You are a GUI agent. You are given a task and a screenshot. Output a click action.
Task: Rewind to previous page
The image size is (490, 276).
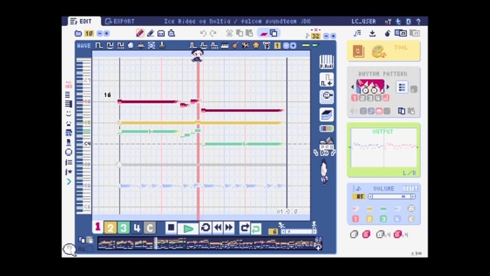(218, 227)
